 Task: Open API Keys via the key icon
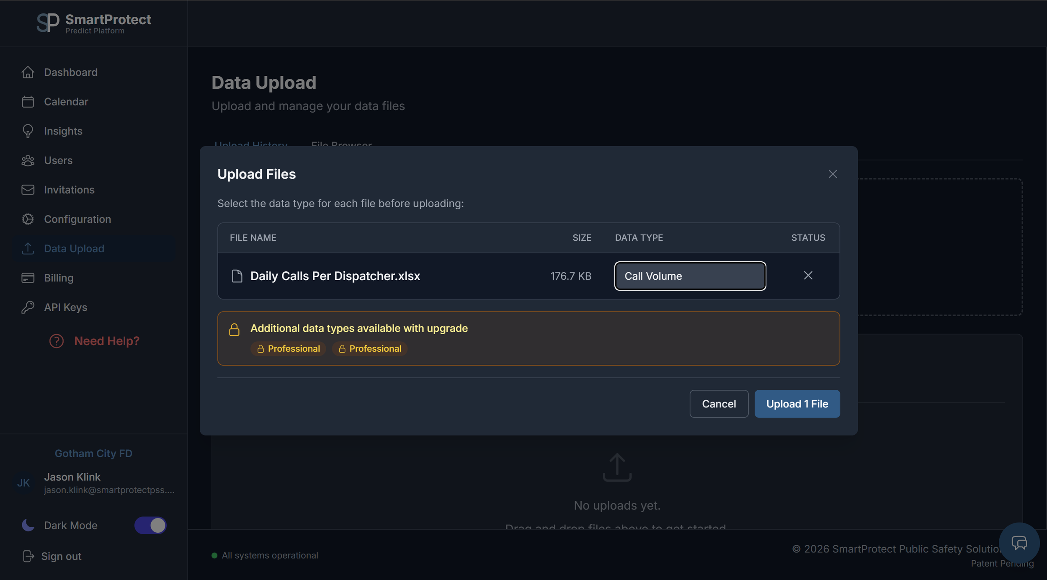28,307
